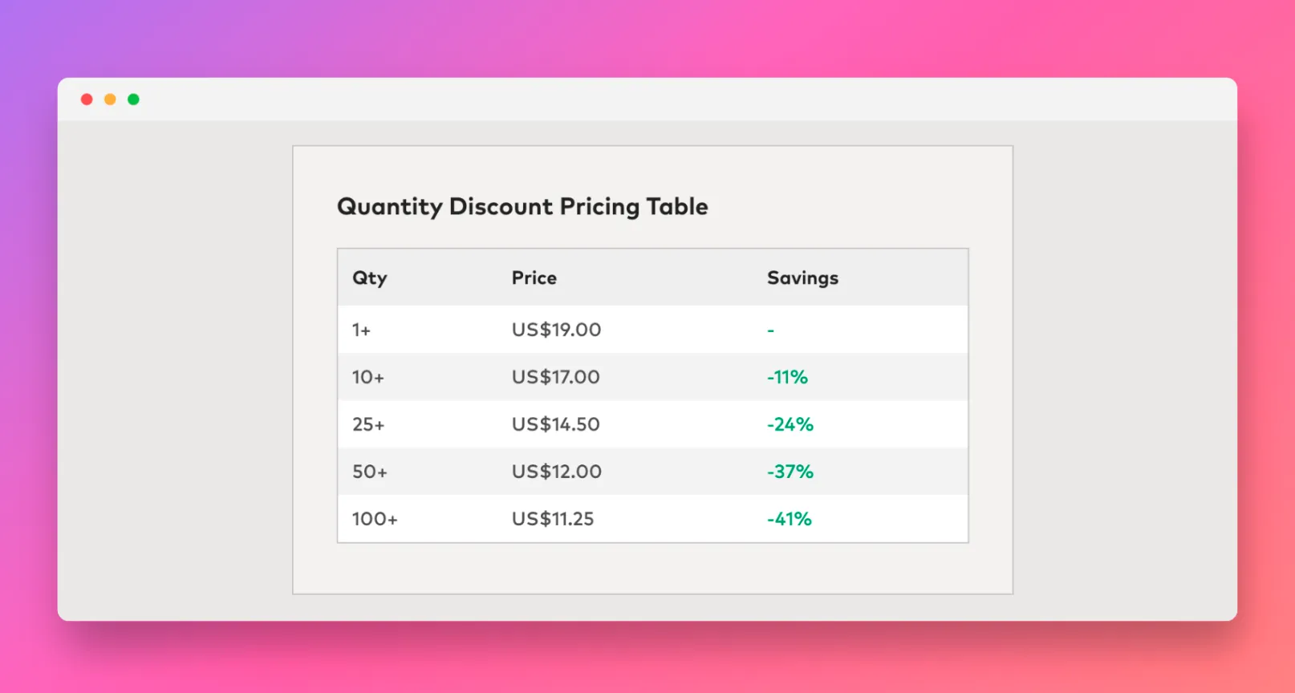This screenshot has width=1295, height=693.
Task: Click the US$14.50 price cell
Action: click(x=556, y=424)
